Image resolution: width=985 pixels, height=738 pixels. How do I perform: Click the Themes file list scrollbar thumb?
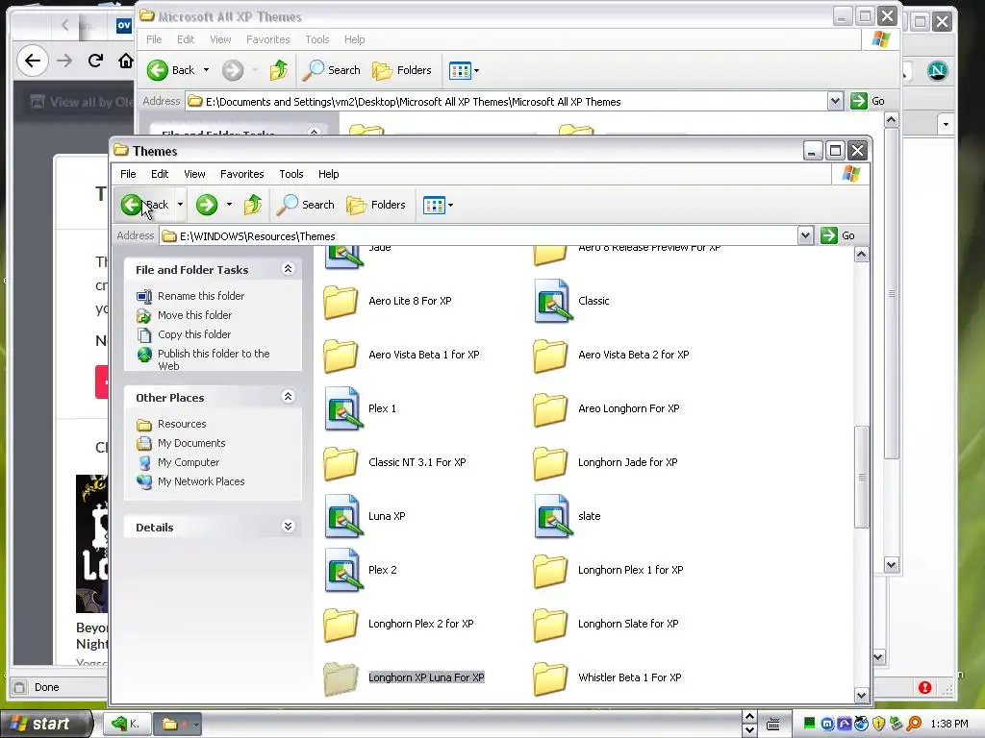(861, 477)
